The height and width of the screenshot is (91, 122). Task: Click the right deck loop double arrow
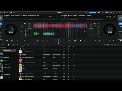pyautogui.click(x=103, y=41)
